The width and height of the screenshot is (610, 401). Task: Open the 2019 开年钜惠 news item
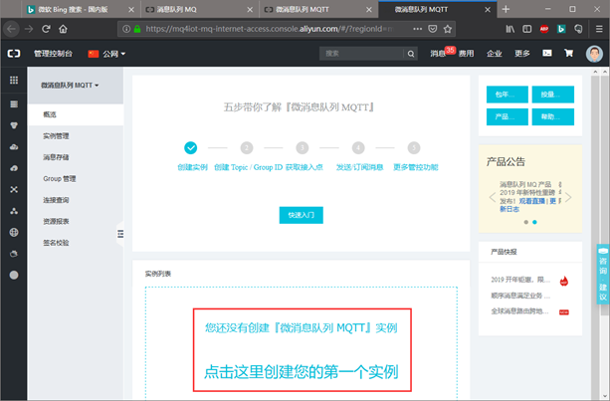pos(520,280)
